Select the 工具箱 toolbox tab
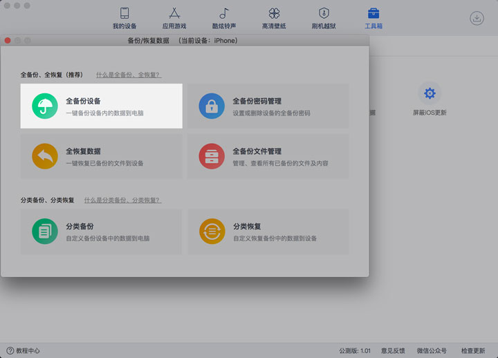Viewport: 498px width, 358px height. coord(373,18)
